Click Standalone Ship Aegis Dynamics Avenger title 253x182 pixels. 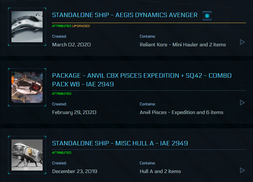125,15
